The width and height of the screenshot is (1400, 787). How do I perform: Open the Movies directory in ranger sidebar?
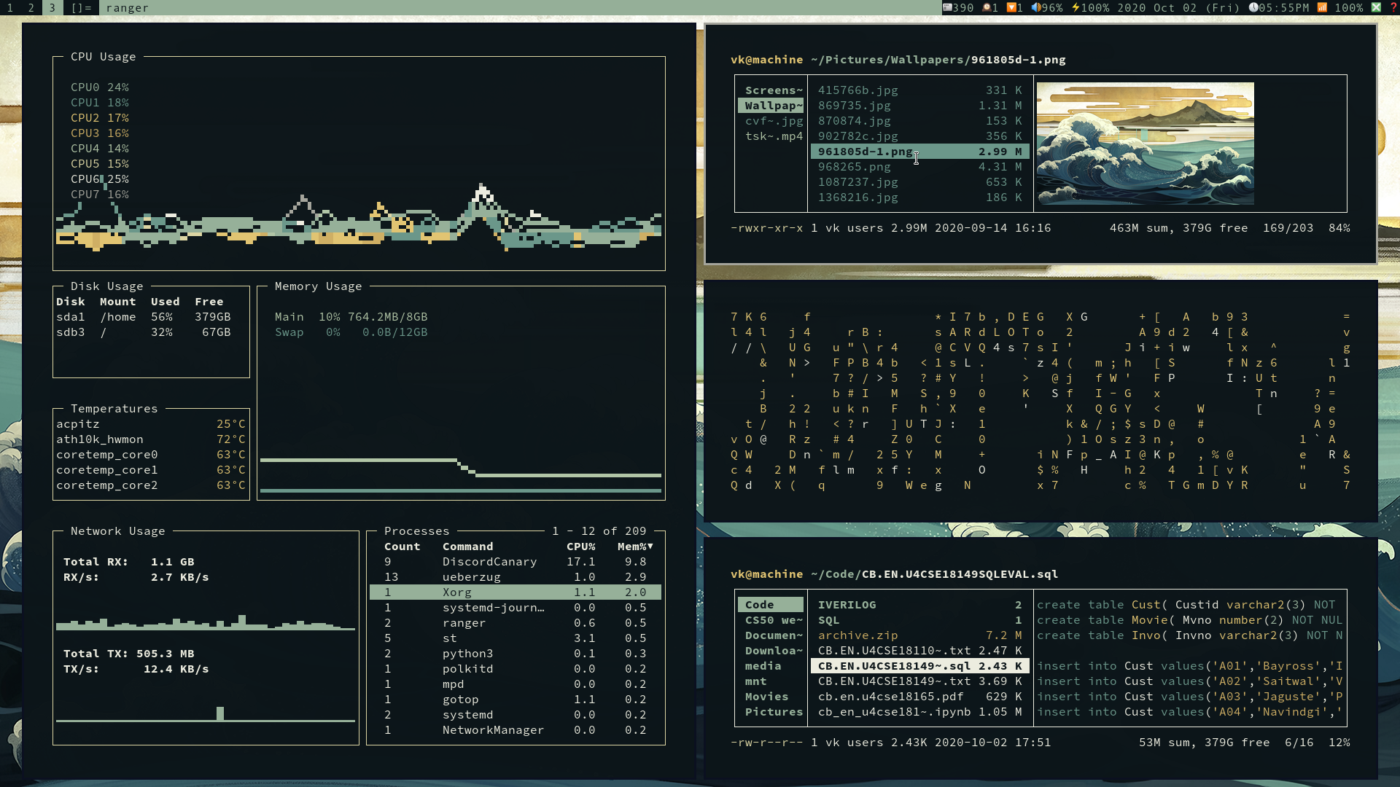pos(766,697)
